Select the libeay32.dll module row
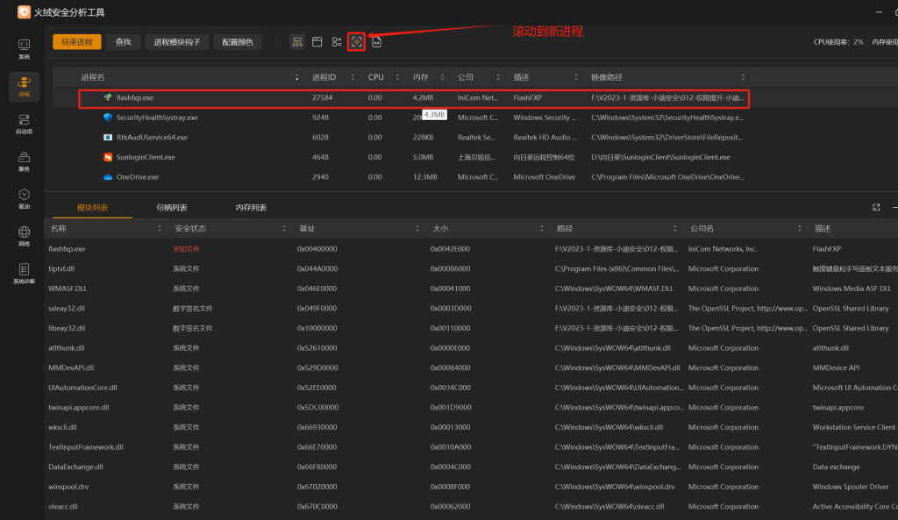The width and height of the screenshot is (898, 520). pos(471,328)
